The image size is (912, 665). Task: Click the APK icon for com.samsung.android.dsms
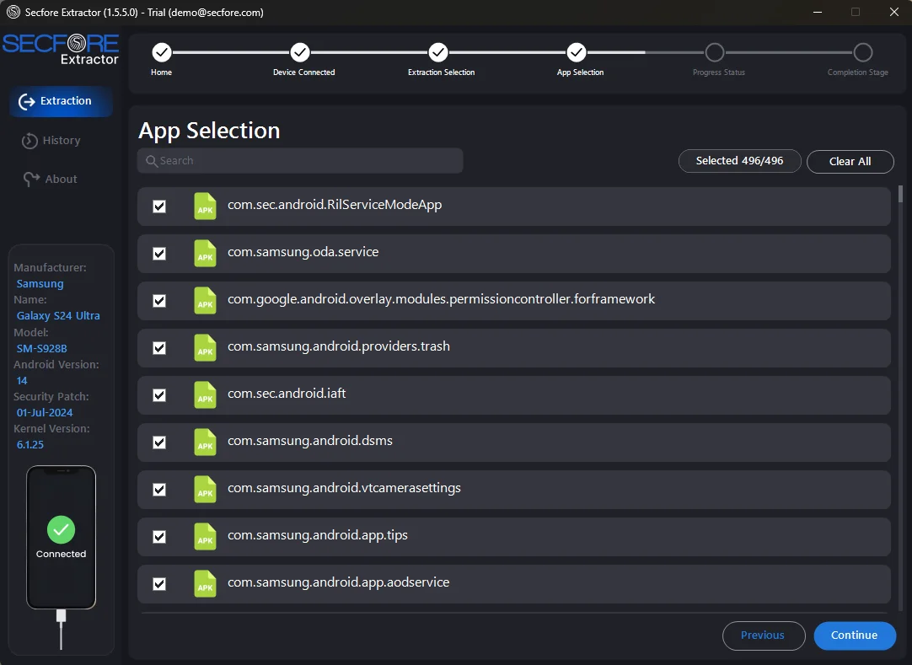(x=205, y=442)
